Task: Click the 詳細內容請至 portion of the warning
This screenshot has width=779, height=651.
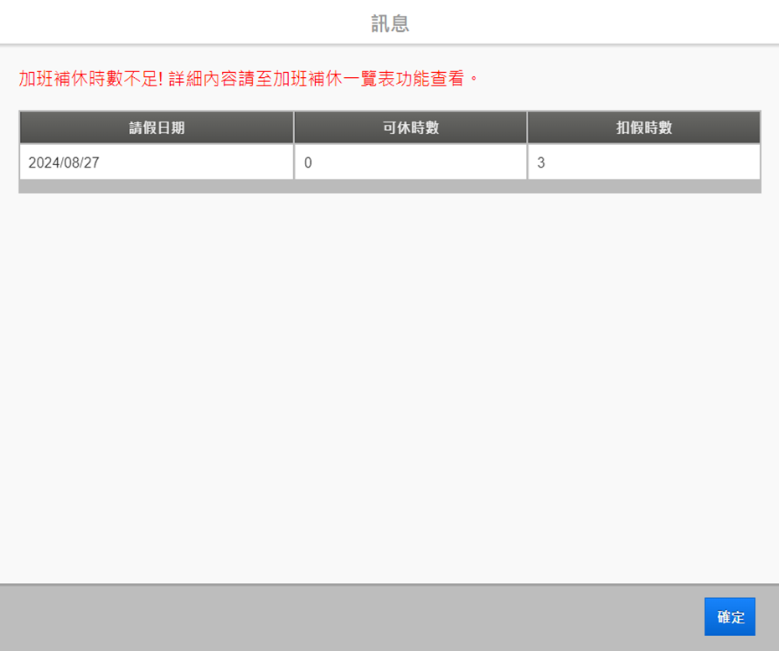Action: tap(216, 80)
